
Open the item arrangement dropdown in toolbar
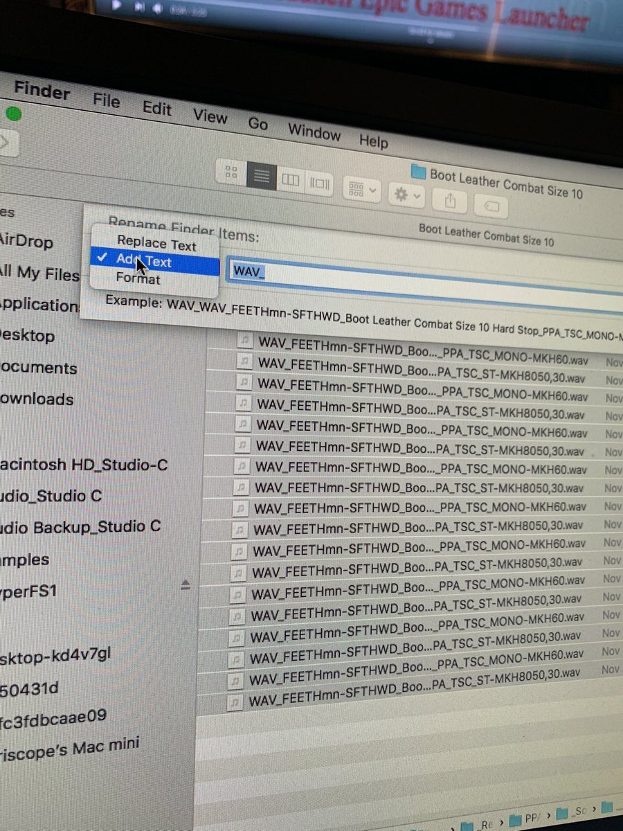362,189
